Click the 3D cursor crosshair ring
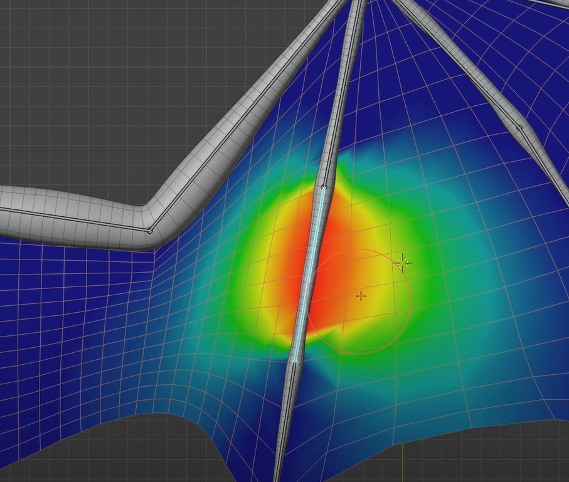569x482 pixels. coord(403,263)
